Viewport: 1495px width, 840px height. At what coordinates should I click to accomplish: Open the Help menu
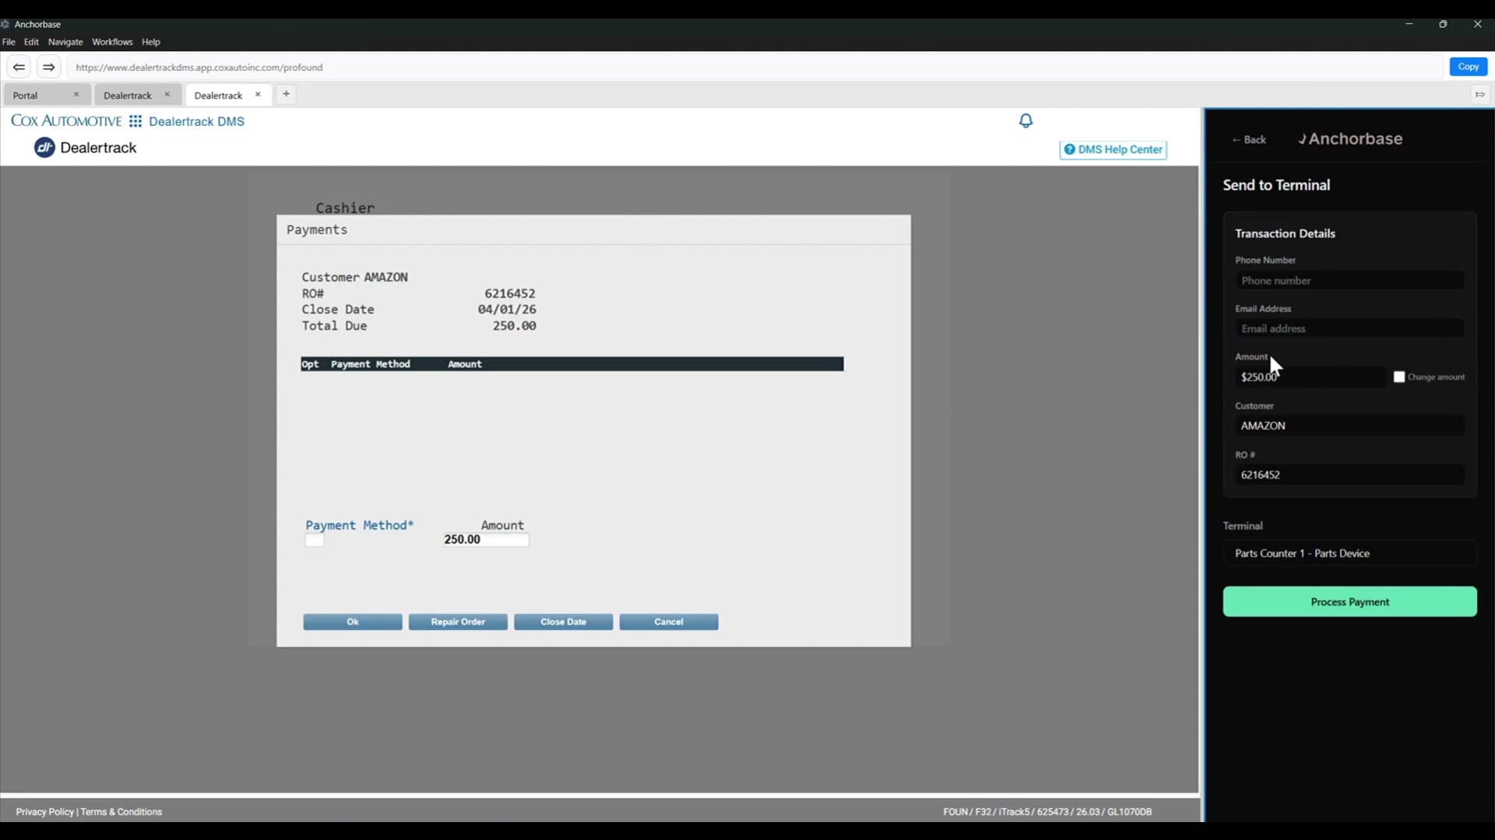151,42
